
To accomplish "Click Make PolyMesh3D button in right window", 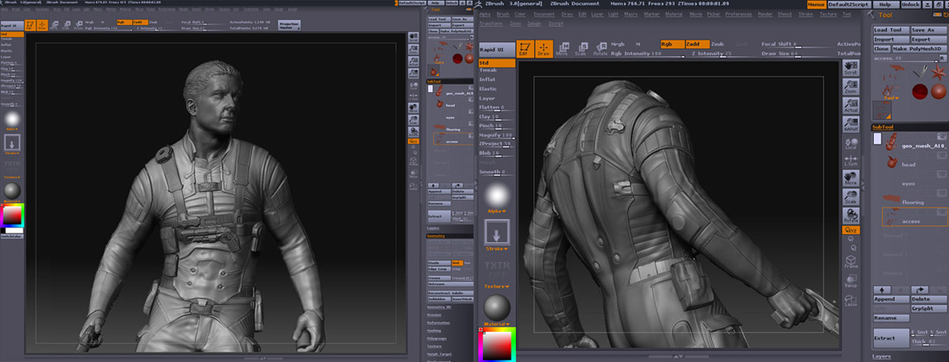I will [x=920, y=48].
